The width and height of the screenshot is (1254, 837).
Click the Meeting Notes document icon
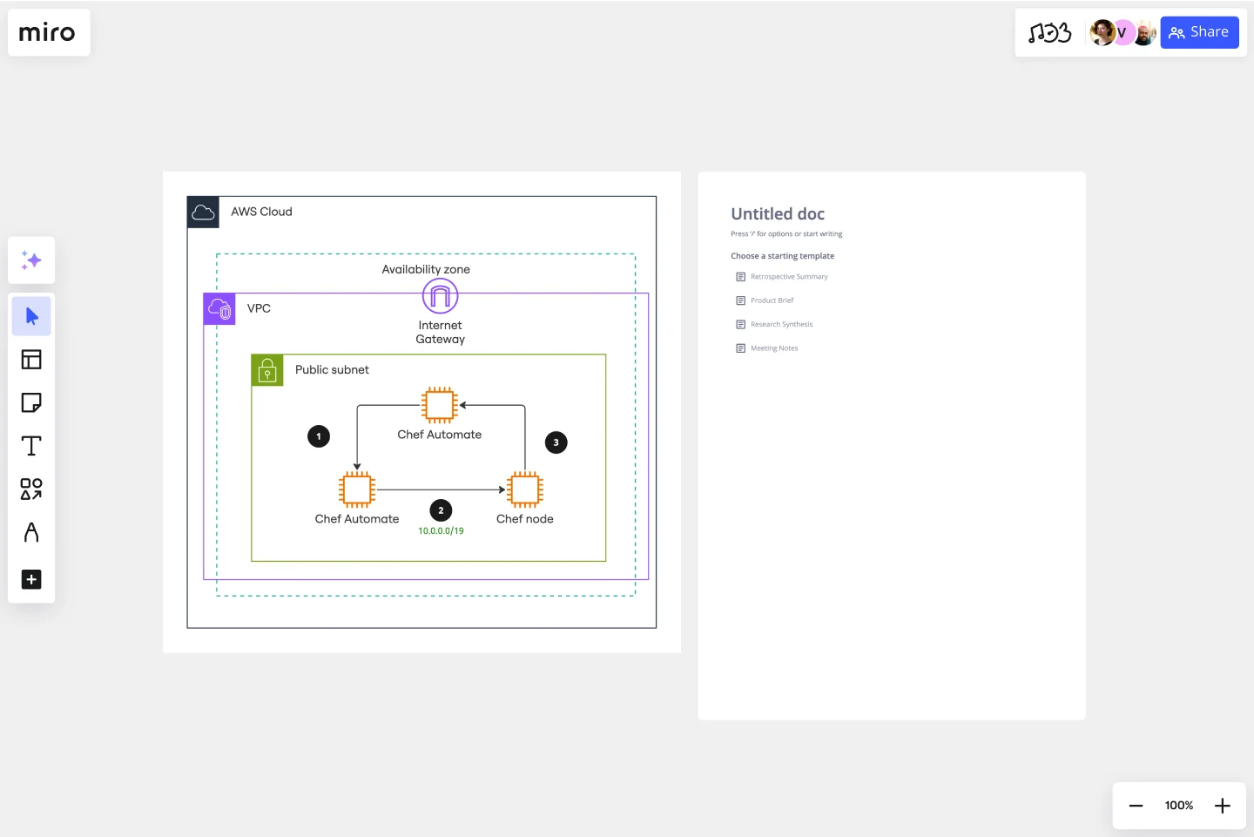coord(741,348)
